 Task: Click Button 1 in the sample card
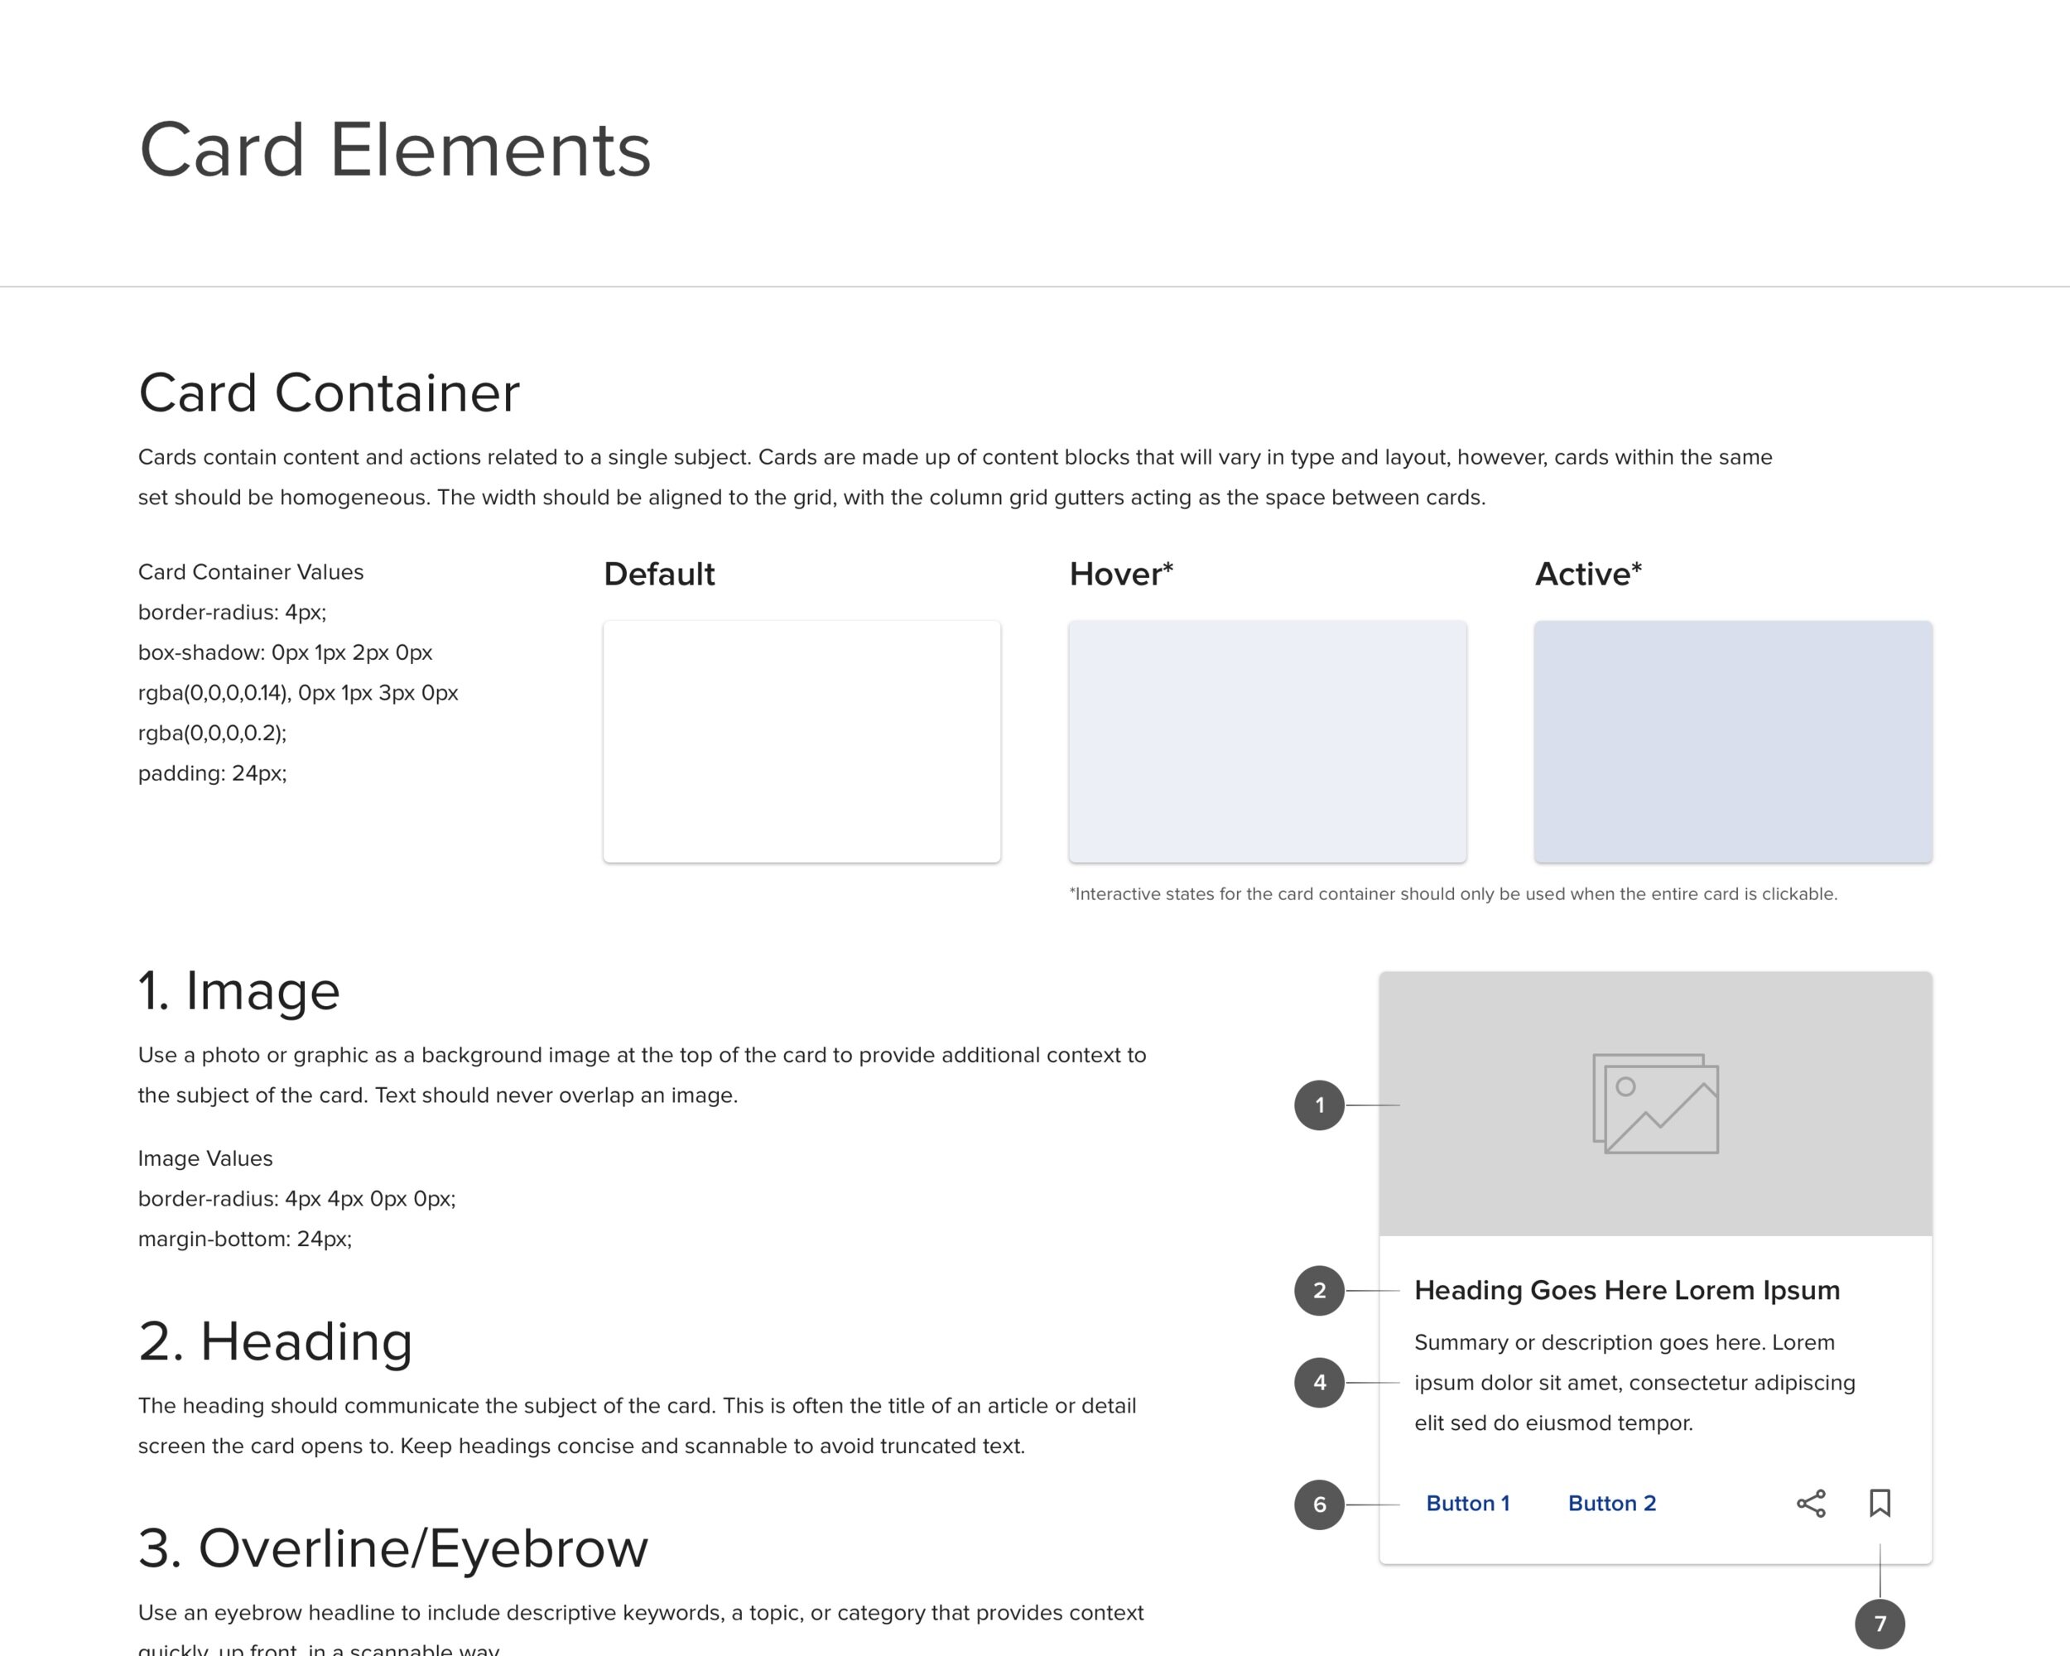pyautogui.click(x=1468, y=1504)
